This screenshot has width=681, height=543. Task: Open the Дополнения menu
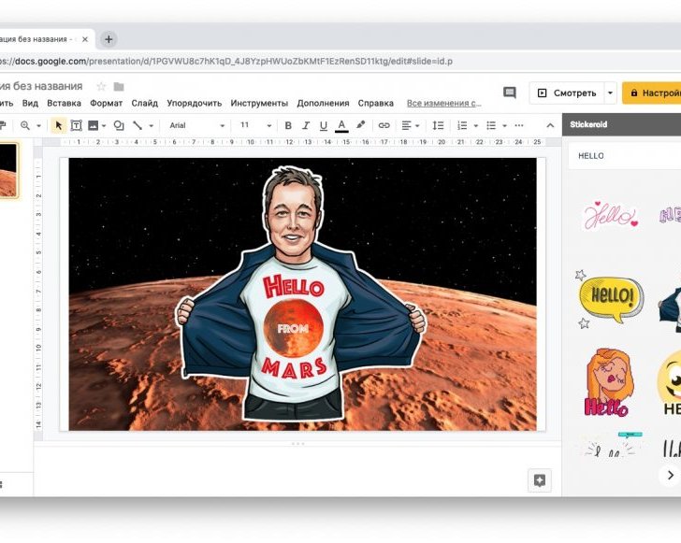(323, 104)
